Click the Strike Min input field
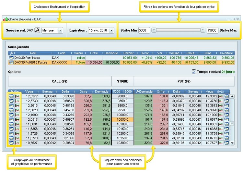Screen dimensions: 243x171 [144, 30]
